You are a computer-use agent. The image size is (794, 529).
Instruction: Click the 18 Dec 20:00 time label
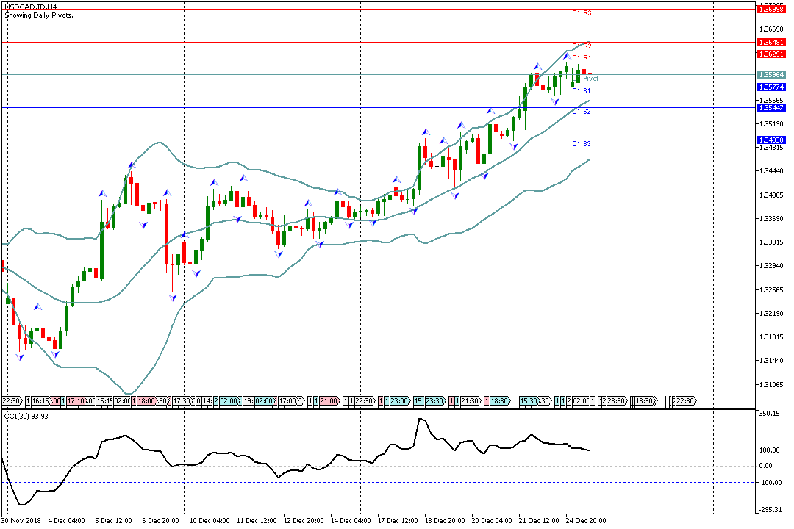[x=445, y=520]
